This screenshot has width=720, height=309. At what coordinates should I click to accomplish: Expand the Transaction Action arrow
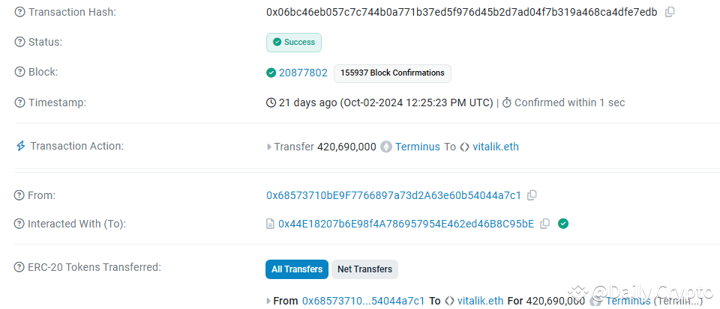pos(270,147)
